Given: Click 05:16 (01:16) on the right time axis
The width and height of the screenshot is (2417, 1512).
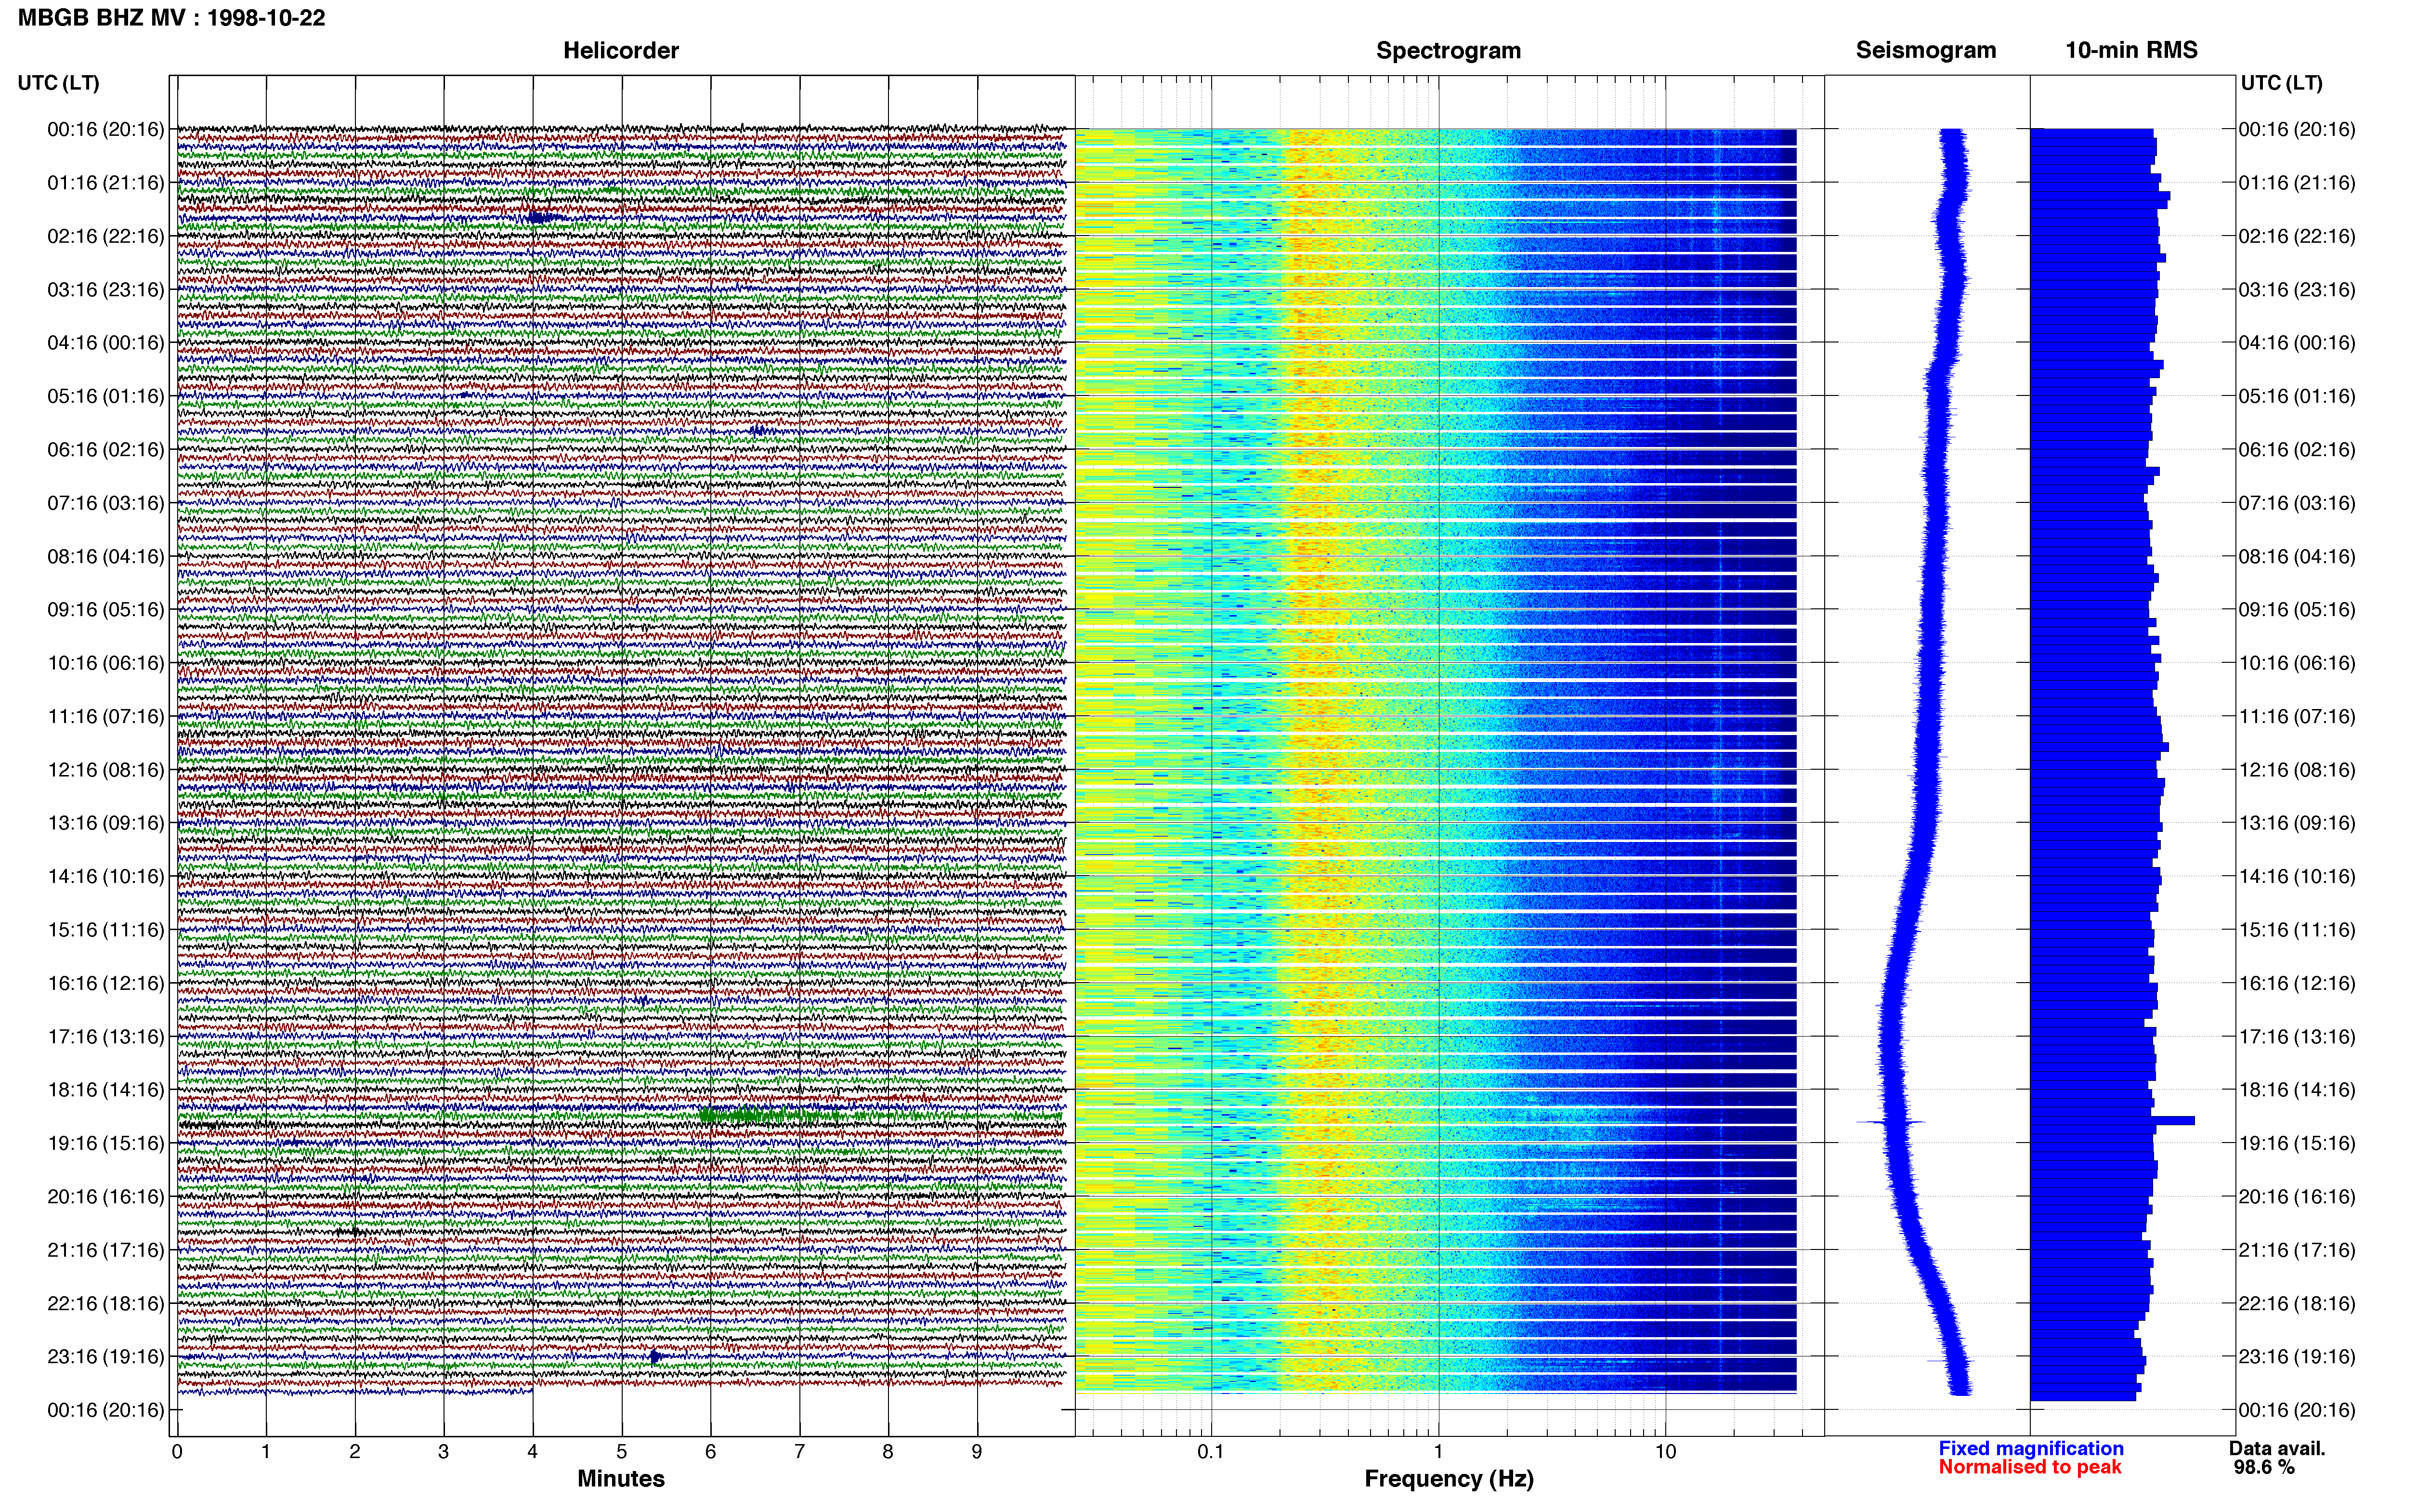Looking at the screenshot, I should 2297,396.
